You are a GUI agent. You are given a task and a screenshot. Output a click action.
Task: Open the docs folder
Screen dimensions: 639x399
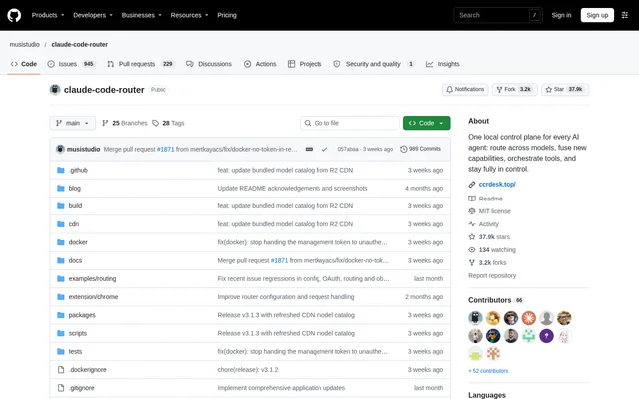pos(75,260)
